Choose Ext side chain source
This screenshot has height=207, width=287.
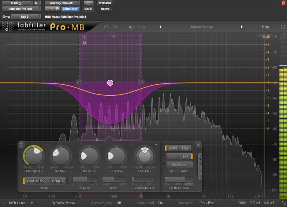click(x=185, y=156)
